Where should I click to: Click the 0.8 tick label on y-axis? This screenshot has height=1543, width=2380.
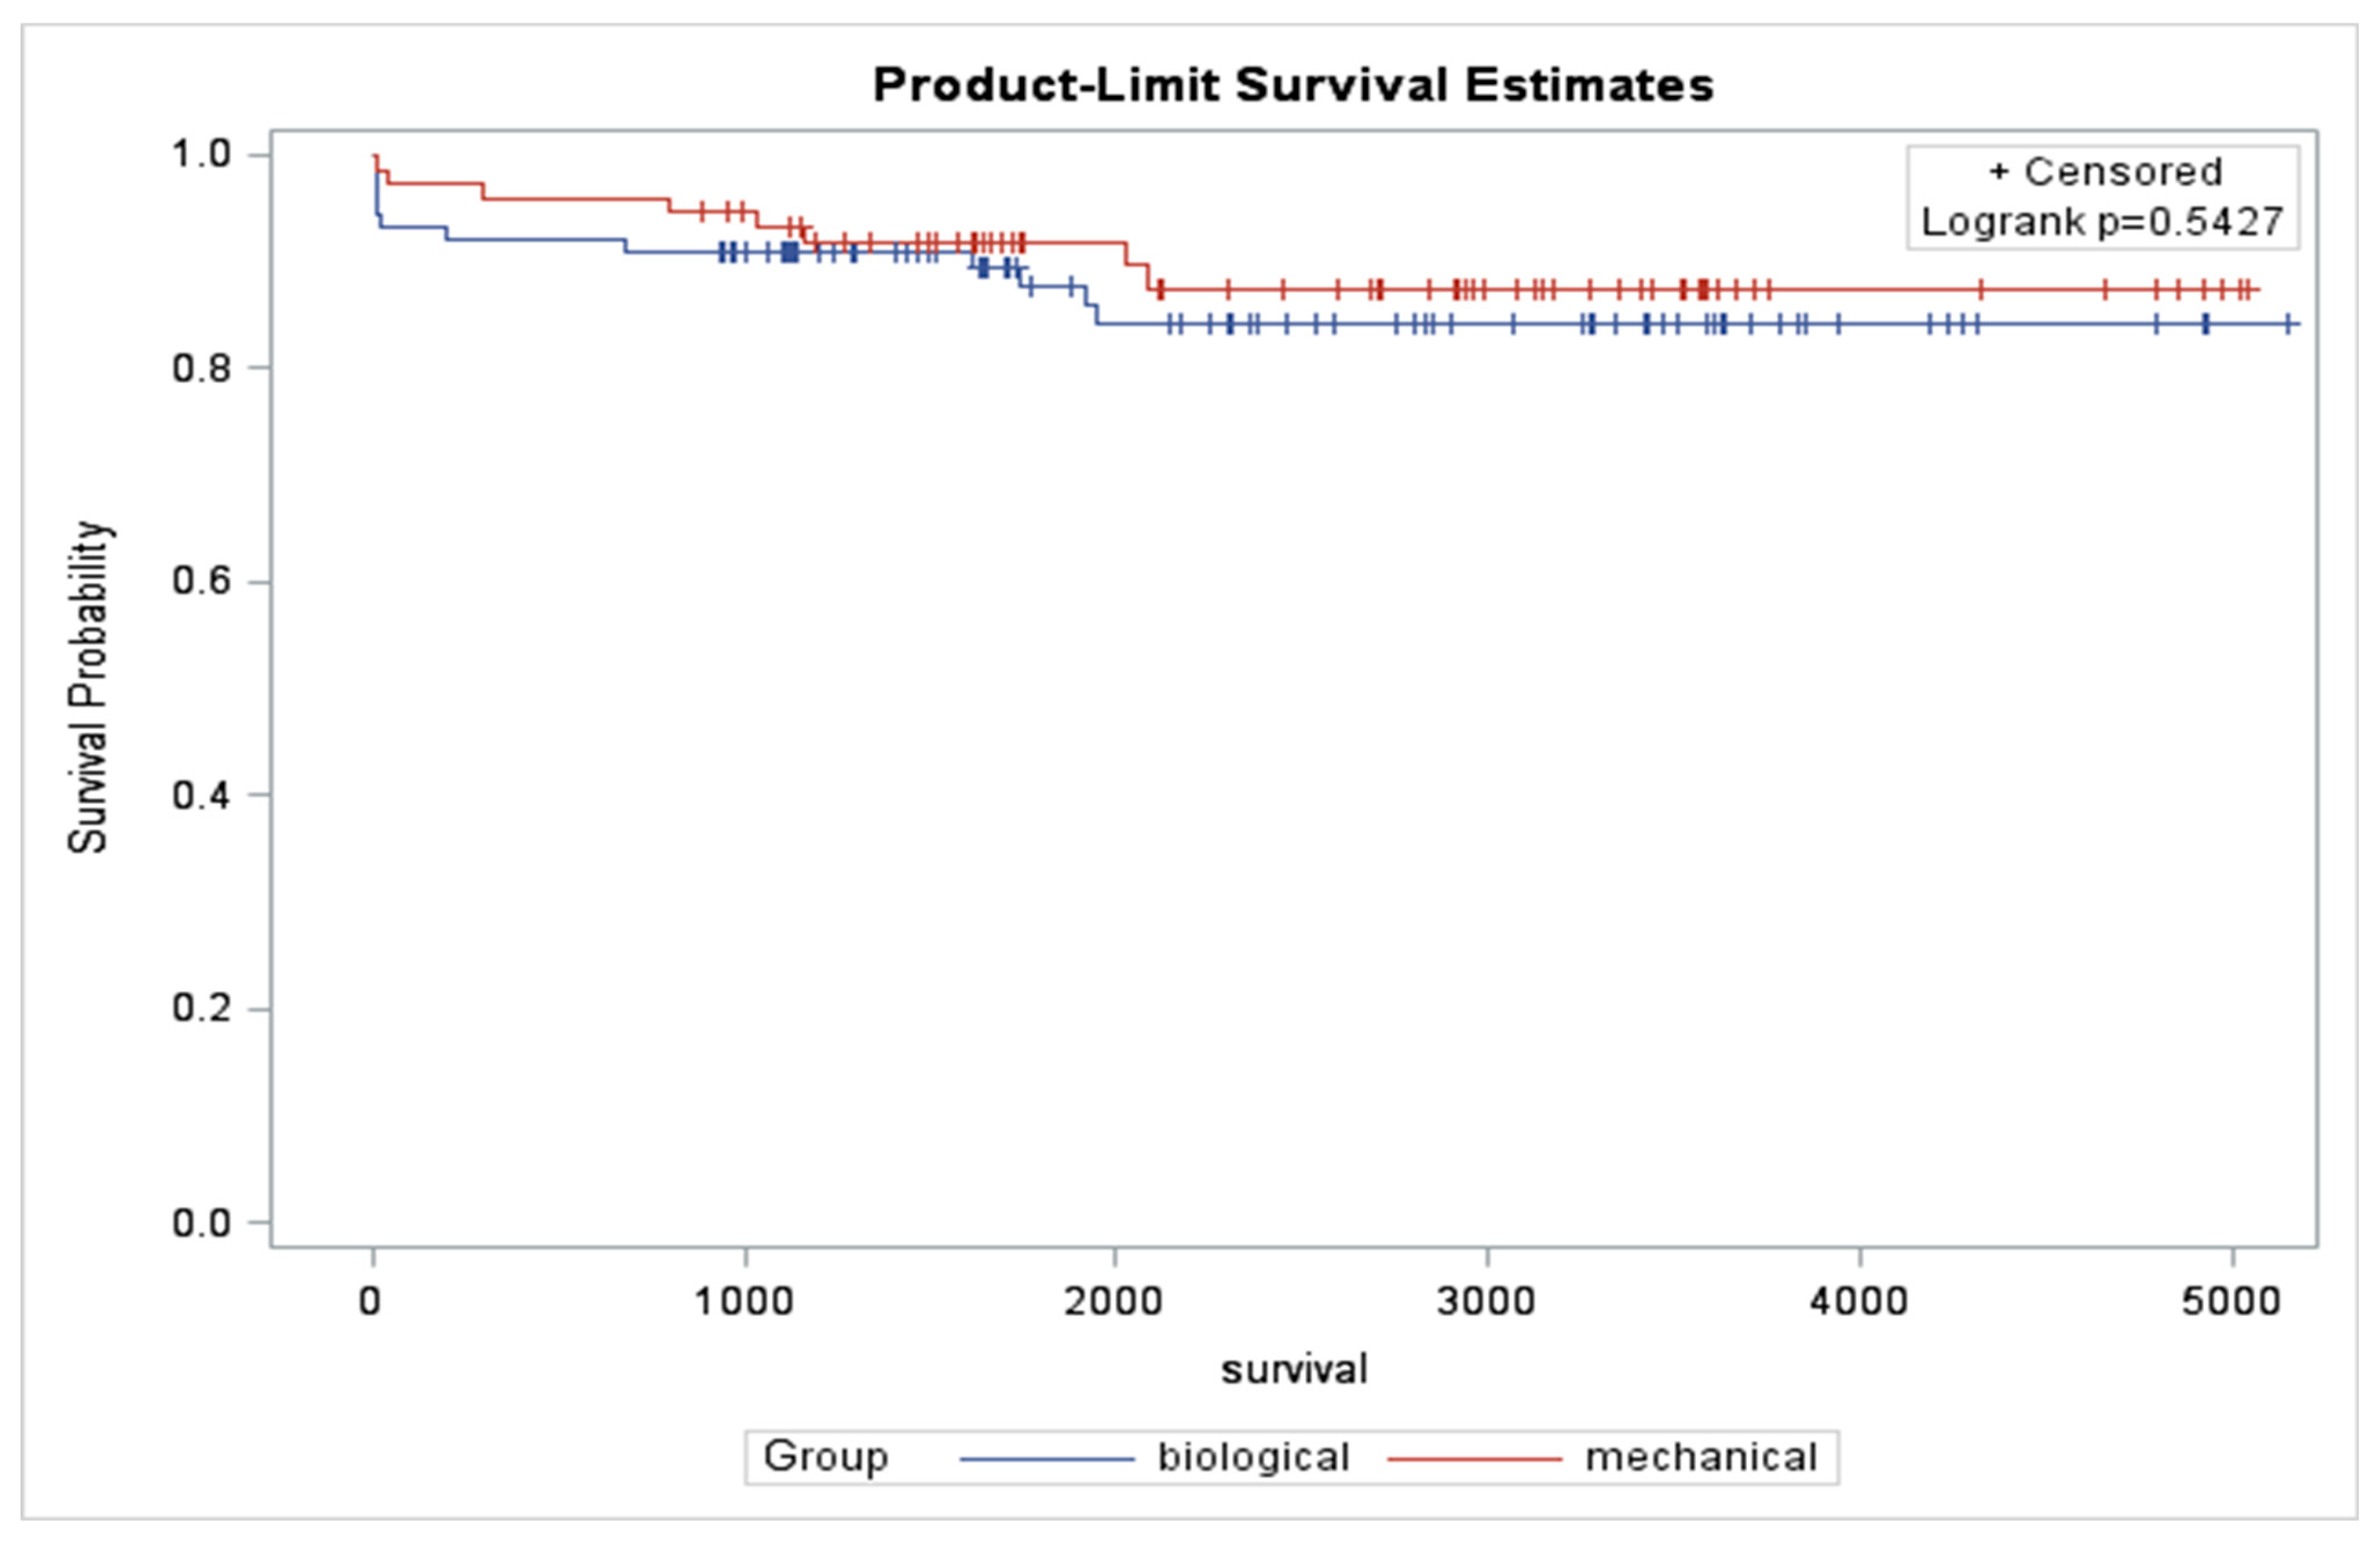click(202, 368)
